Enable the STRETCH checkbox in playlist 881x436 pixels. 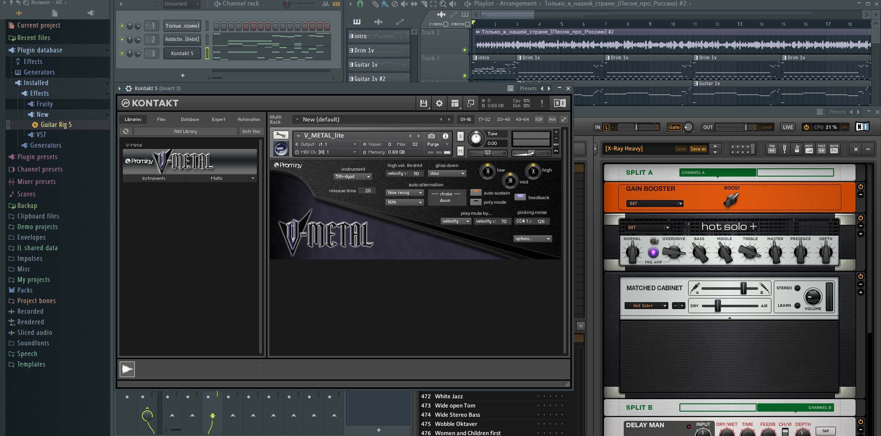click(x=468, y=24)
